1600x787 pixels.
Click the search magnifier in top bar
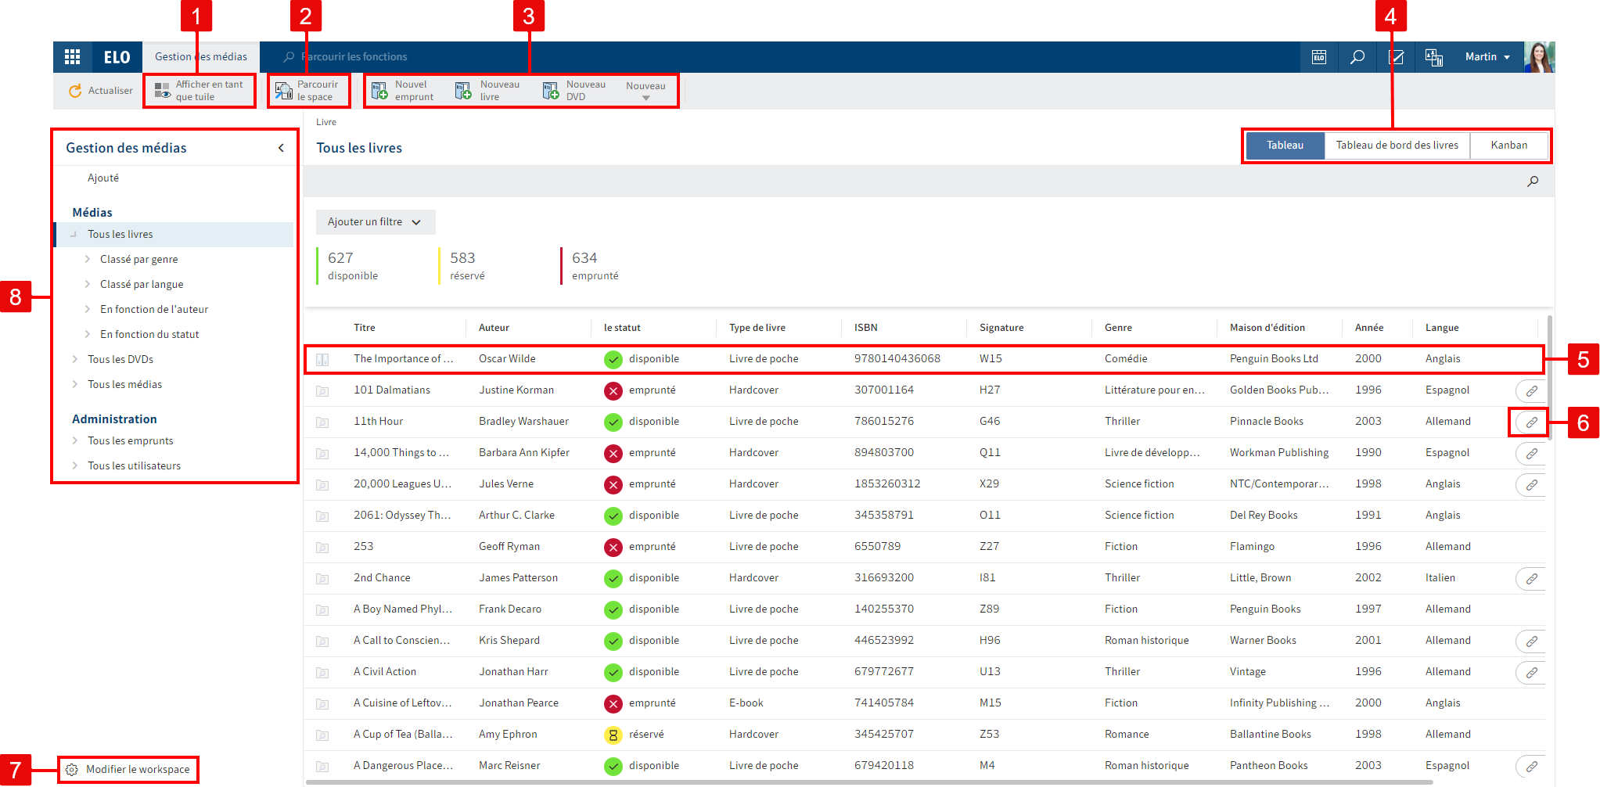point(1357,57)
